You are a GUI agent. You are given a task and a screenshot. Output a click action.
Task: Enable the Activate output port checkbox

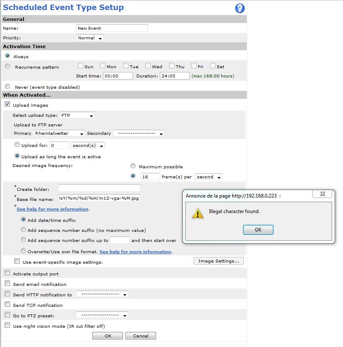(x=8, y=273)
